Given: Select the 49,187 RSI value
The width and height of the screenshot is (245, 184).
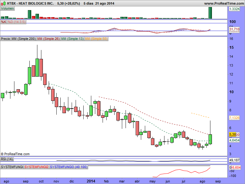Looking at the screenshot, I should [x=234, y=160].
